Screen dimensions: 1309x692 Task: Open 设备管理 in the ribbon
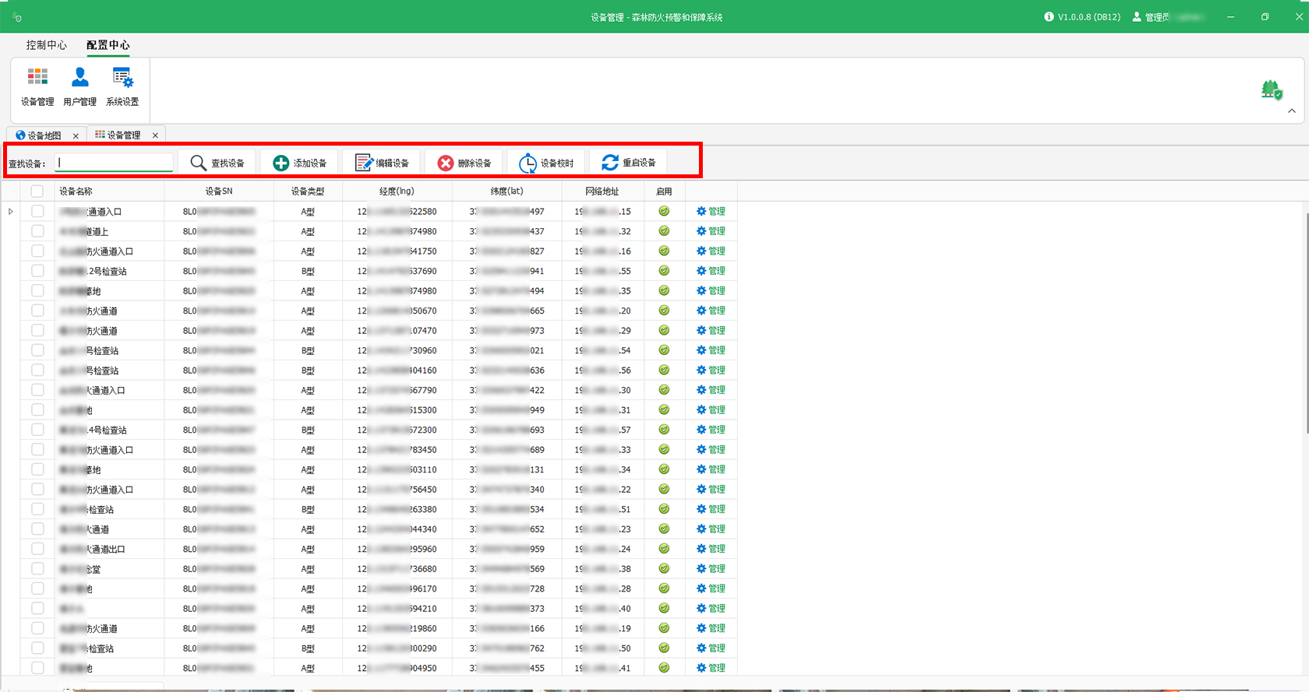37,86
